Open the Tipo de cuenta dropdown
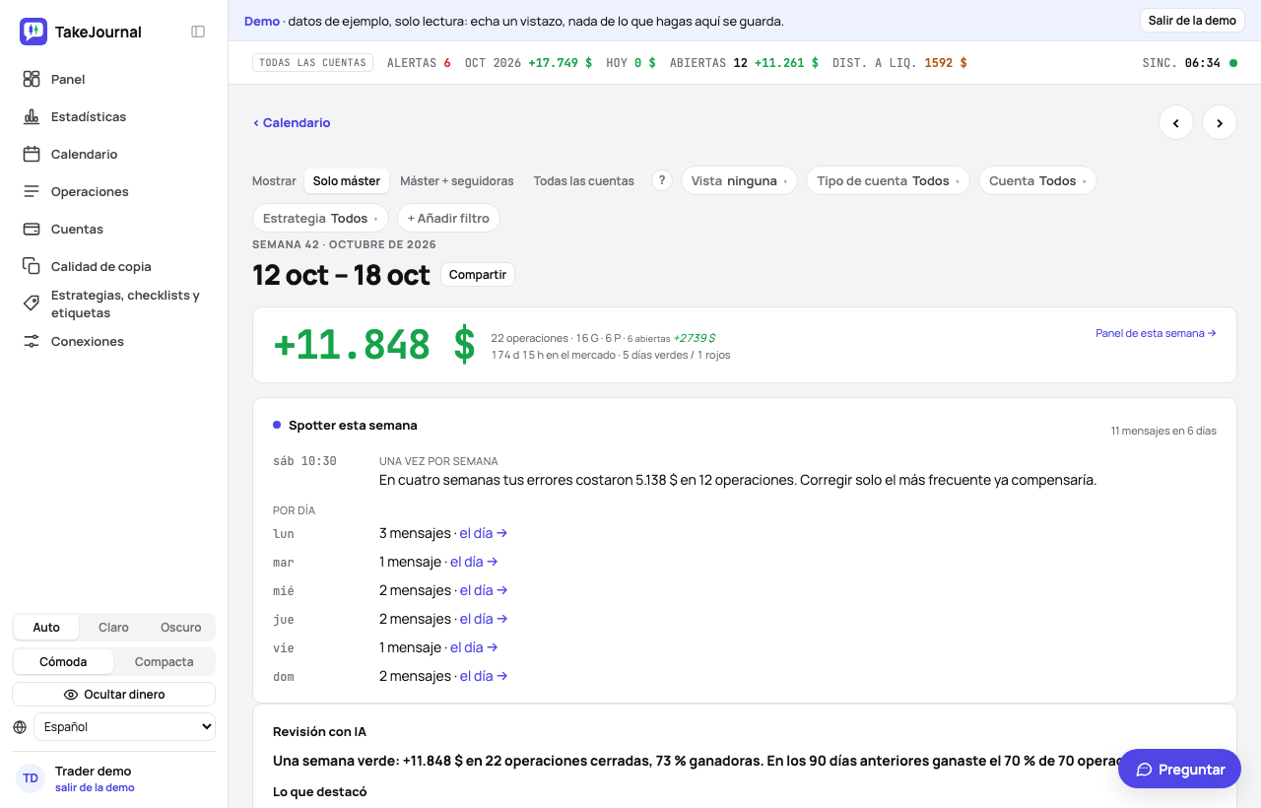Screen dimensions: 1261x808 coord(888,180)
